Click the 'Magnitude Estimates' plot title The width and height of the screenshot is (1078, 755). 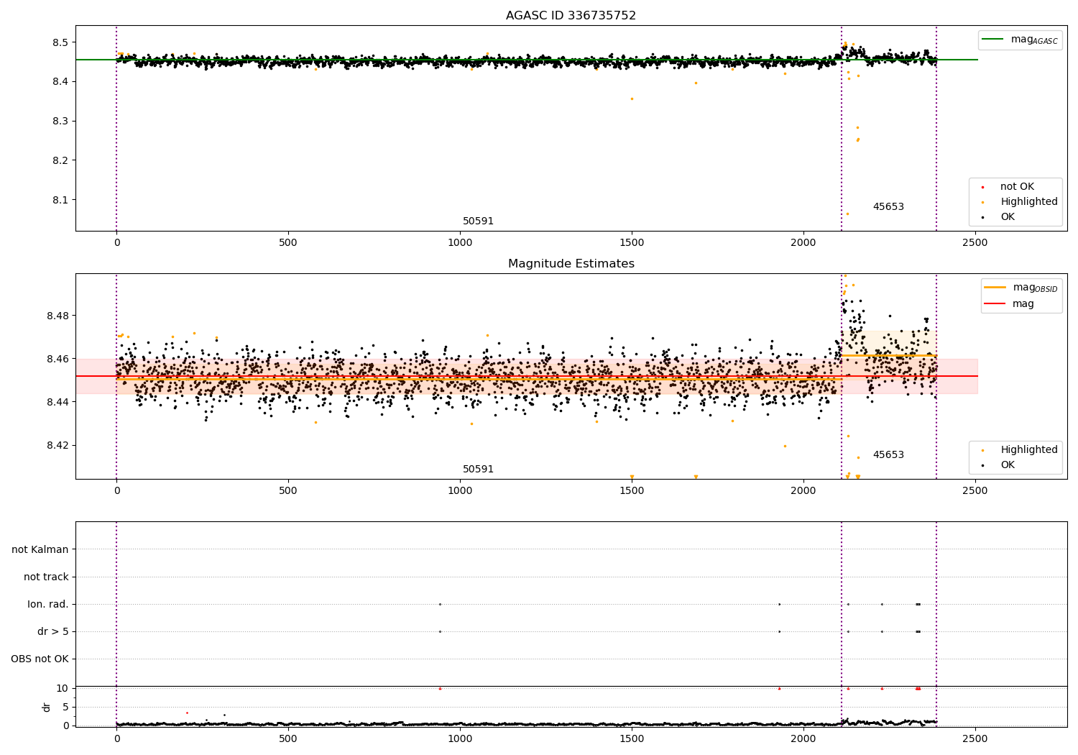(571, 264)
